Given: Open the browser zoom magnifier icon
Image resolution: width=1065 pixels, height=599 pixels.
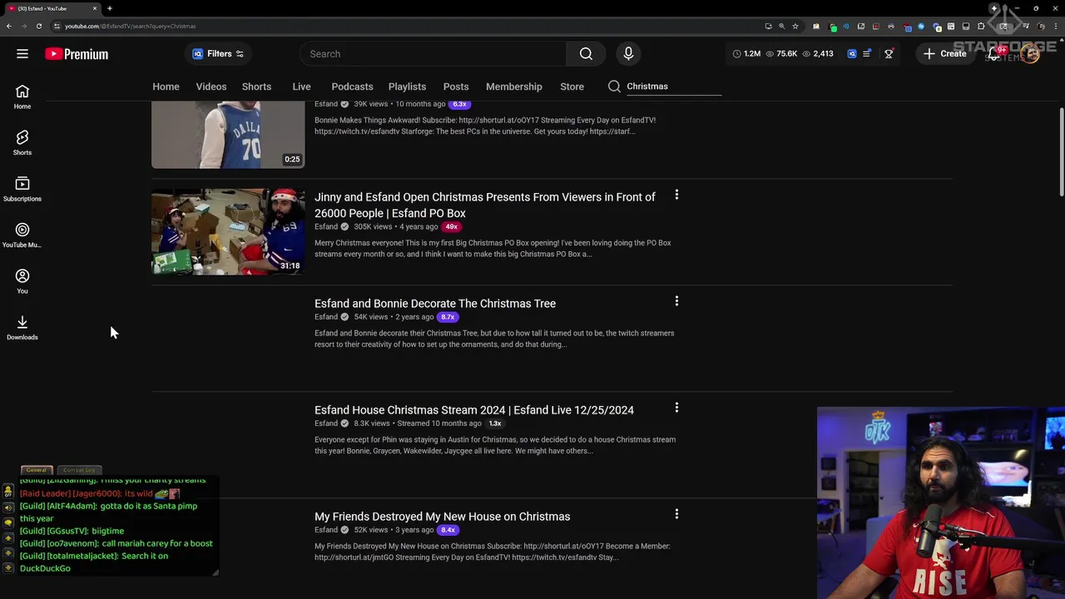Looking at the screenshot, I should (x=781, y=26).
